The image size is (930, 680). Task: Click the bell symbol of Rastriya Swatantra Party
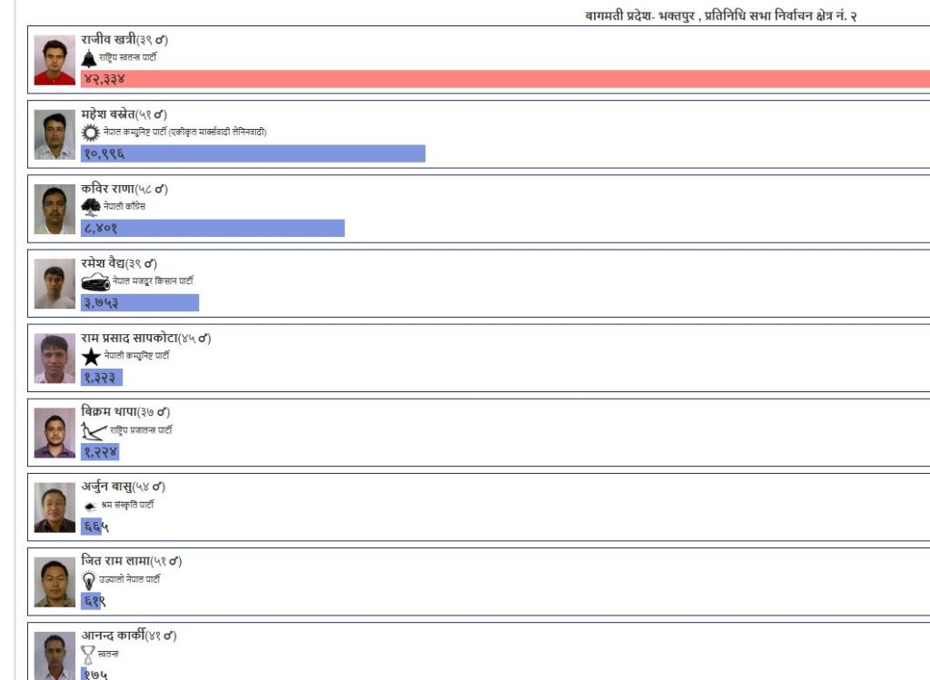pyautogui.click(x=88, y=58)
